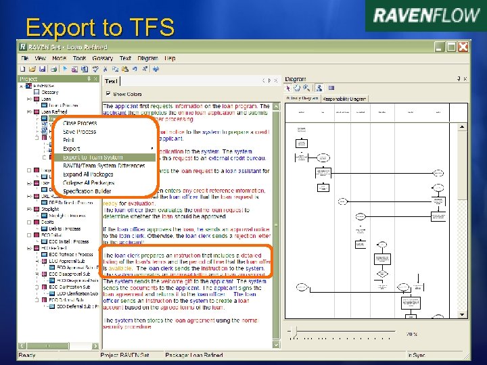The image size is (487, 365).
Task: Select the hand pan tool in Diagram panel
Action: [297, 88]
